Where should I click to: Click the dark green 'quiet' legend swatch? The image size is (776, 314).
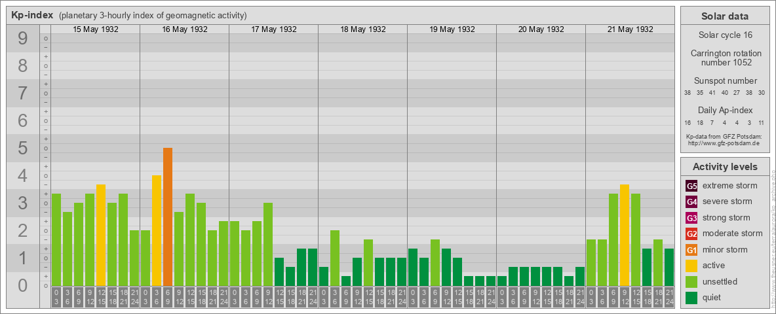[x=691, y=298]
